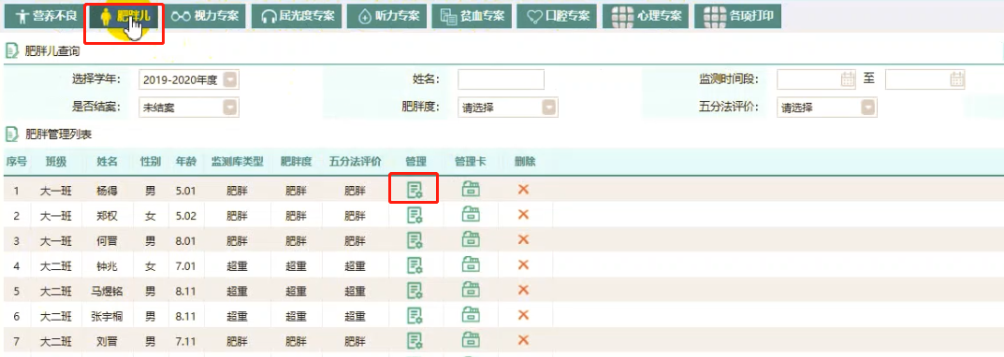
Task: Focus the monitoring end date field
Action: [925, 79]
